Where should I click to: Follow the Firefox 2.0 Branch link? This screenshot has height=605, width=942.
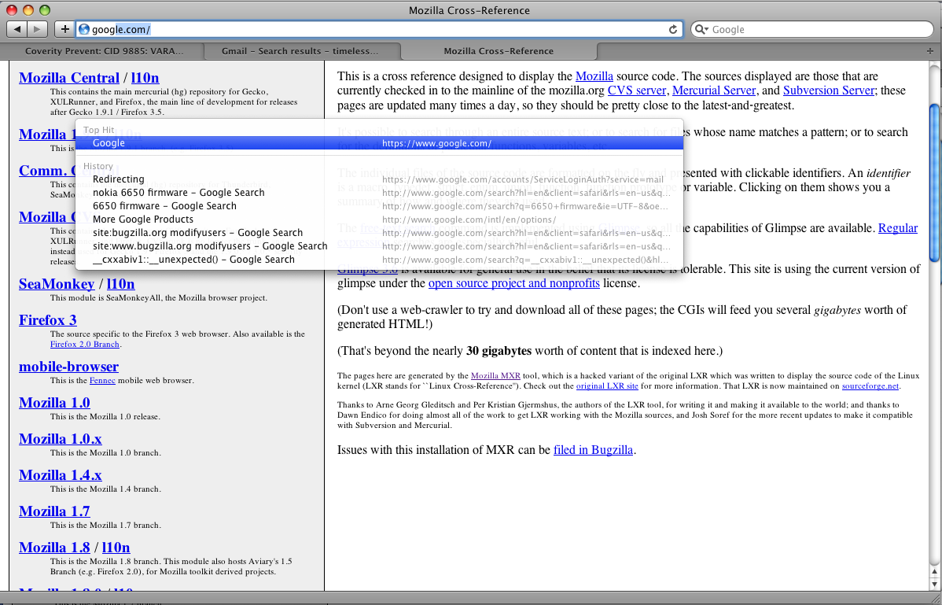(85, 345)
